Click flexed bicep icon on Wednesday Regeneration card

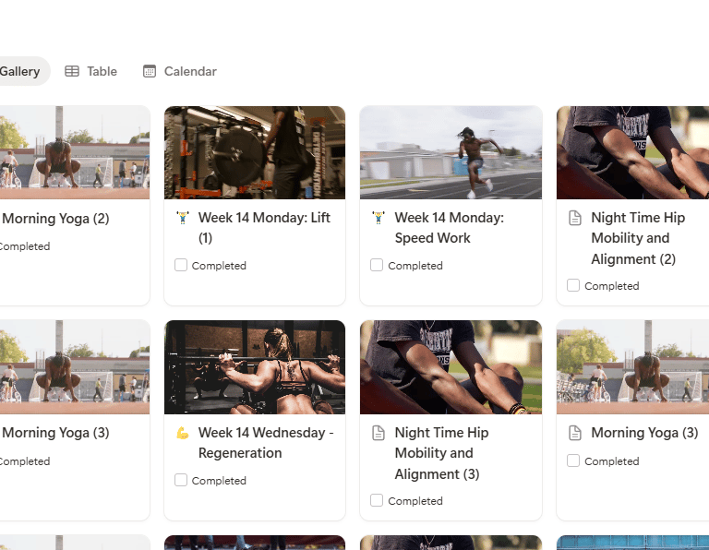(x=183, y=433)
